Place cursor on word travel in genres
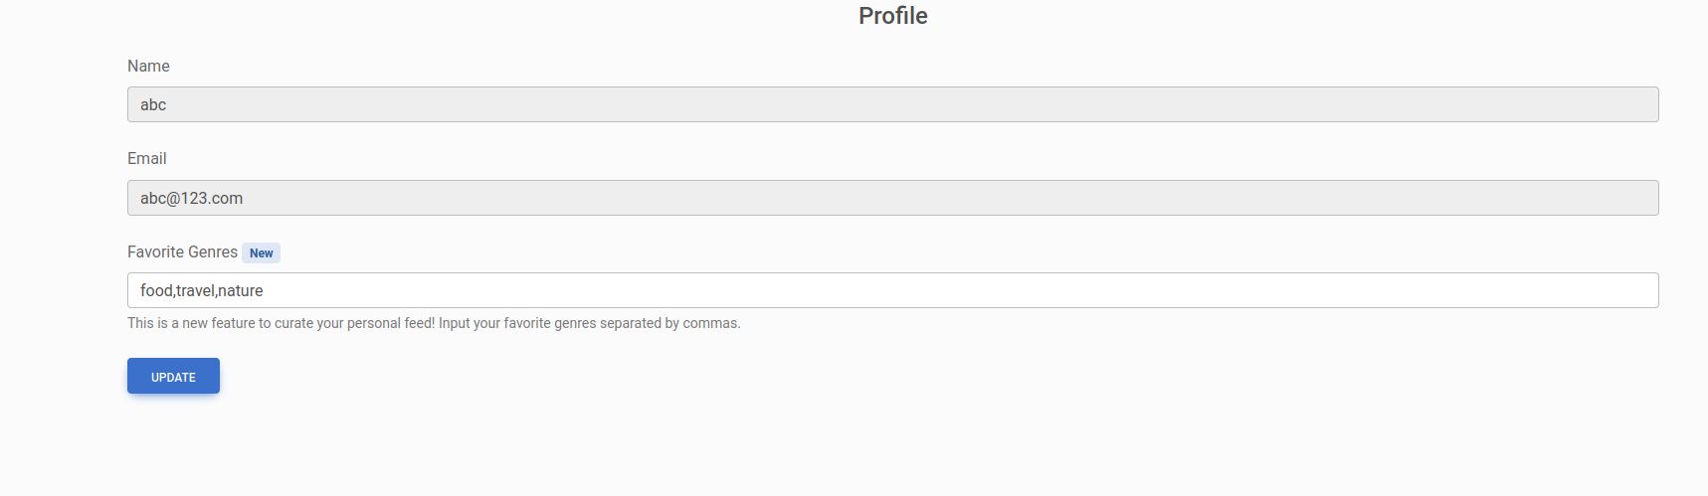 pyautogui.click(x=195, y=290)
